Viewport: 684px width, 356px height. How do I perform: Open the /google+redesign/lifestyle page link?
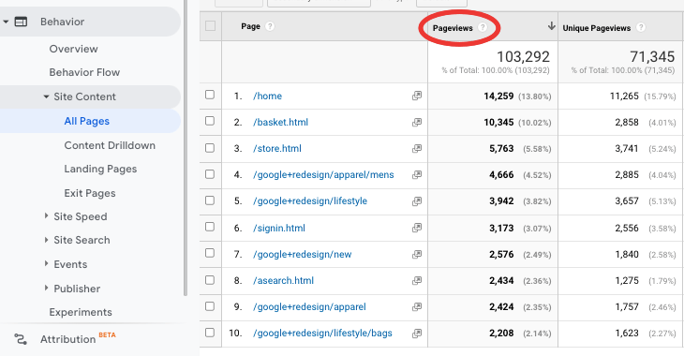pyautogui.click(x=310, y=201)
